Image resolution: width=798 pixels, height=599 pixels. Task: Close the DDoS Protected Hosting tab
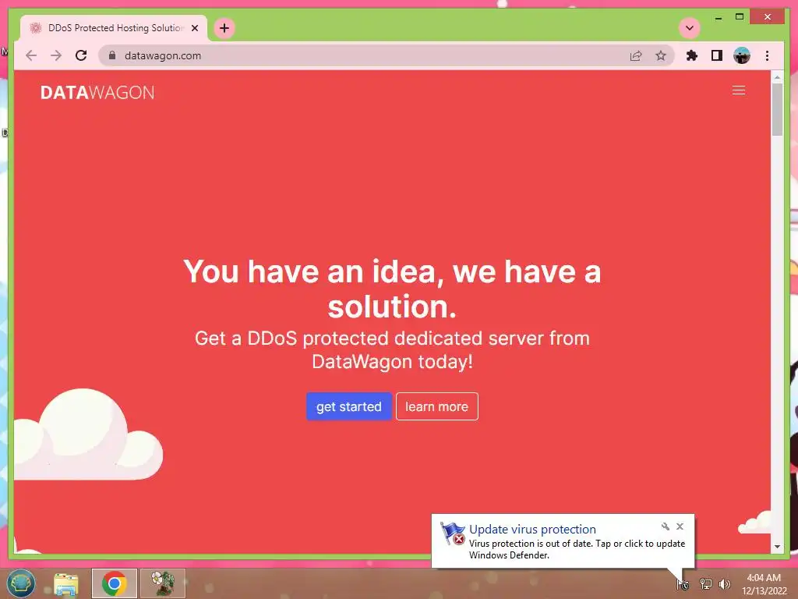point(194,28)
